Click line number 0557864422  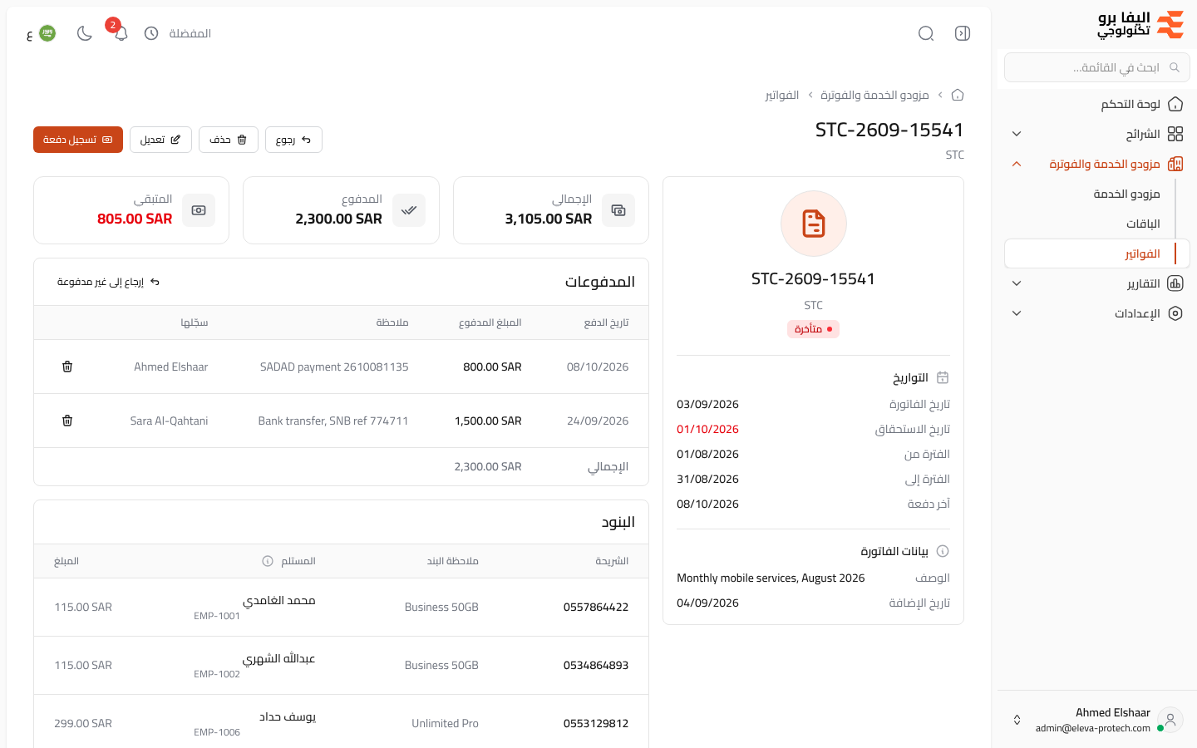coord(596,607)
